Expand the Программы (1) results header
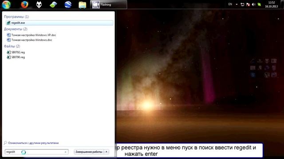 16,17
